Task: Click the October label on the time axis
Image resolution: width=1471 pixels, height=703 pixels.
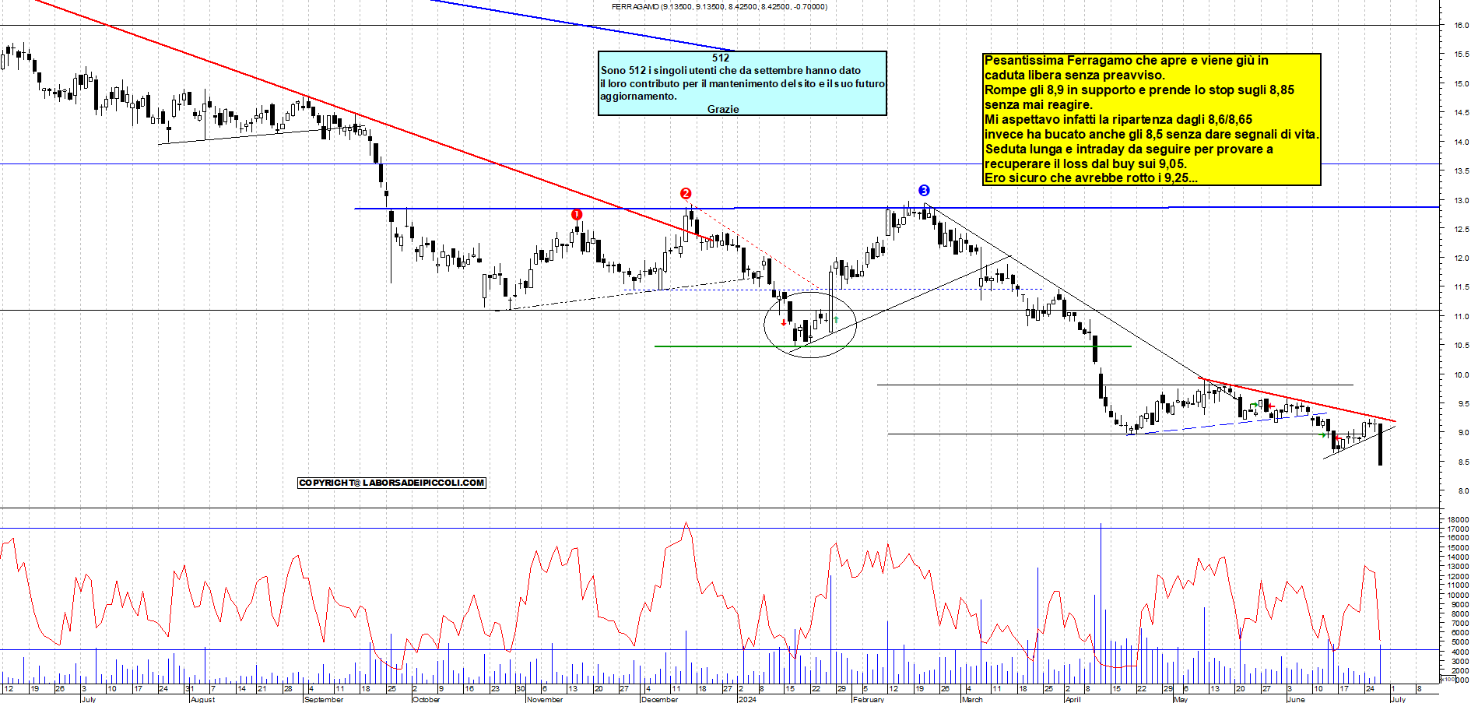Action: (427, 699)
